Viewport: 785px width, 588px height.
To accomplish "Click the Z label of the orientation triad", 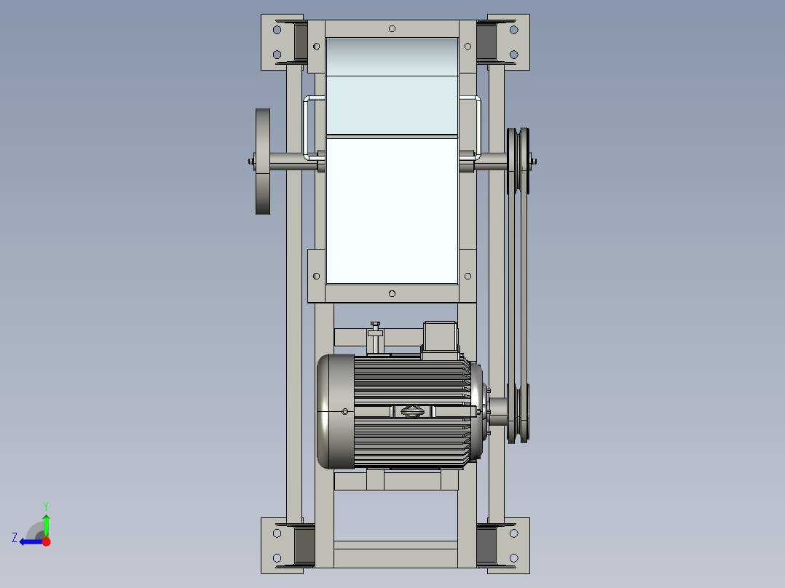I will [x=14, y=538].
